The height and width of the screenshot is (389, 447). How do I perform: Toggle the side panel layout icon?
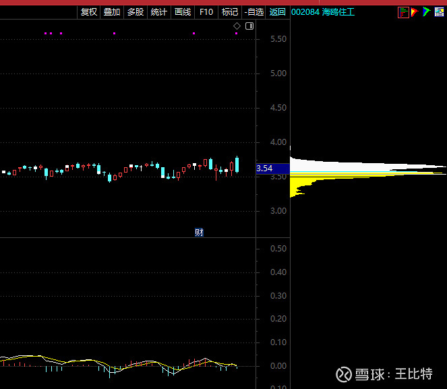coord(249,26)
